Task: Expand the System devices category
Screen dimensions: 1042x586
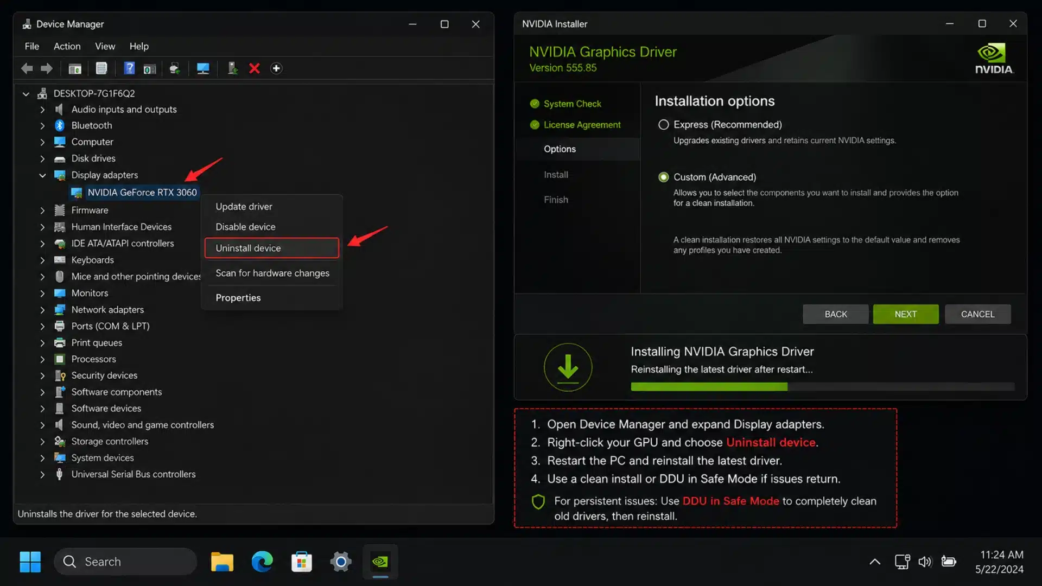Action: point(42,458)
